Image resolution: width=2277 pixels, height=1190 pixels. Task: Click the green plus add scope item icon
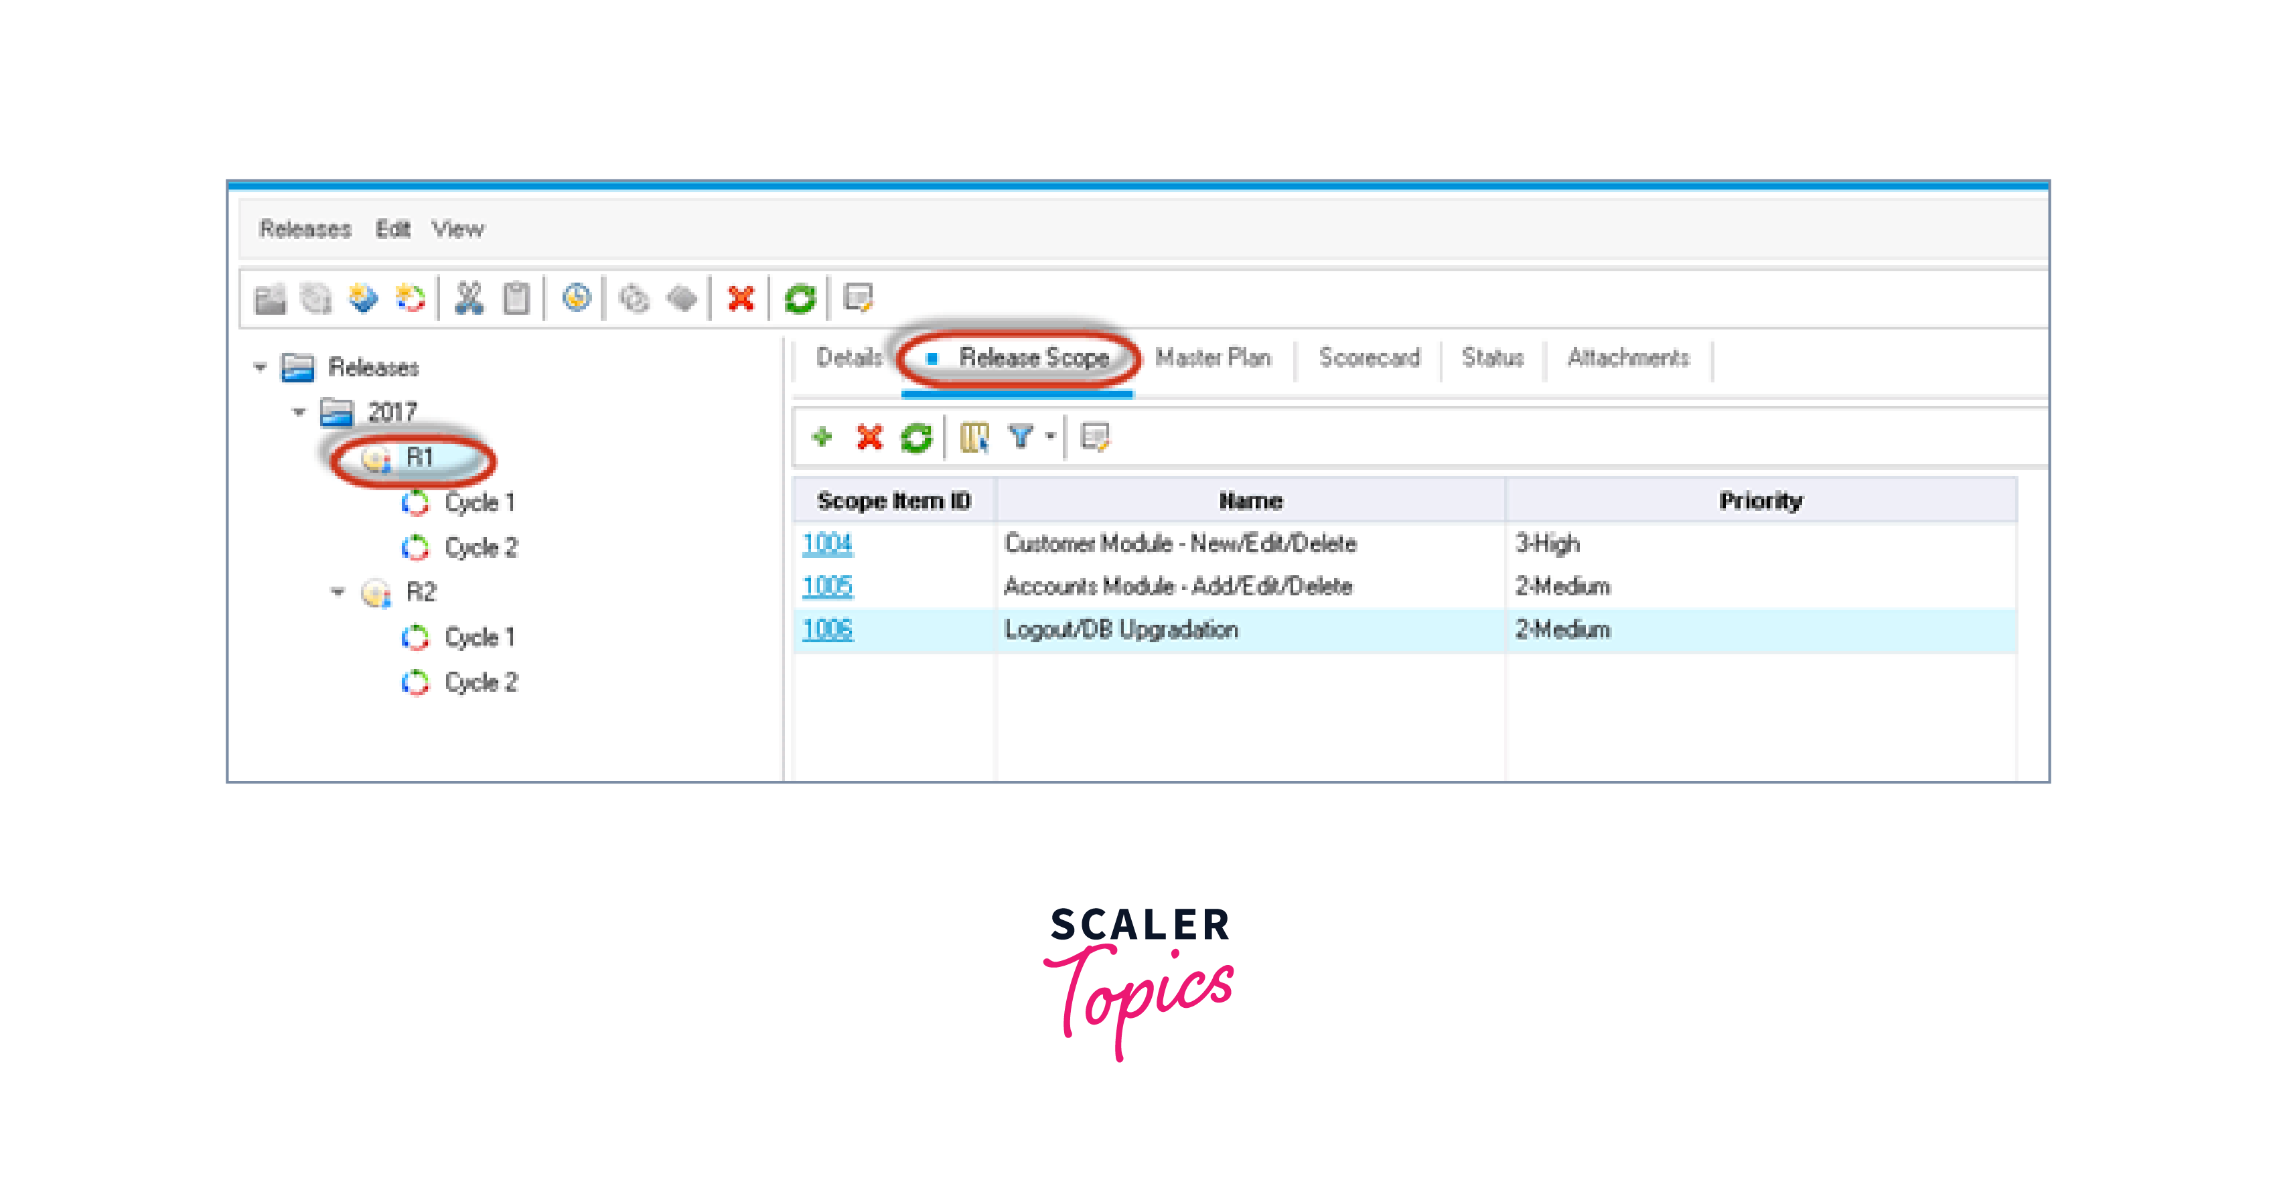point(822,437)
